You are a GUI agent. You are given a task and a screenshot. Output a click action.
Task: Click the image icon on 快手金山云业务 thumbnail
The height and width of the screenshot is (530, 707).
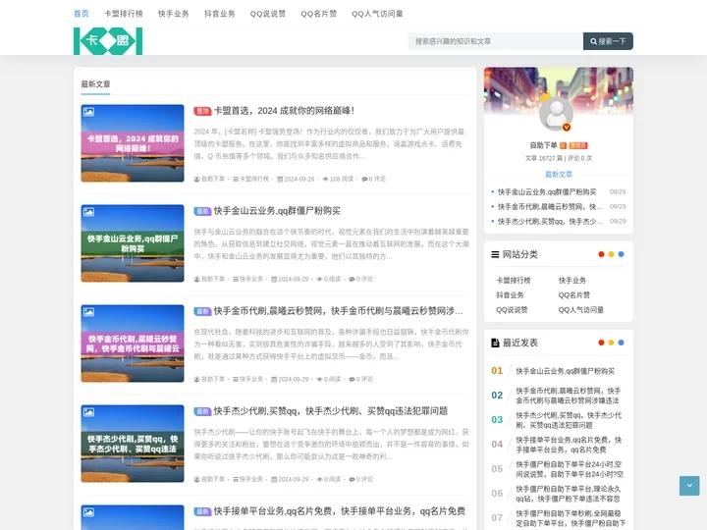(88, 212)
